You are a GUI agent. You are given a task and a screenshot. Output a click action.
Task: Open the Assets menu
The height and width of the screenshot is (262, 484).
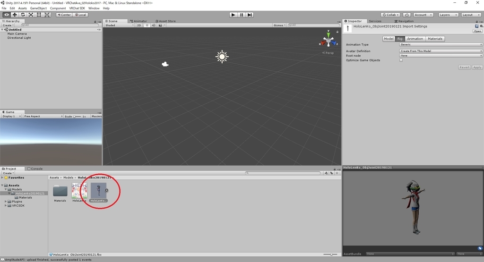(22, 8)
